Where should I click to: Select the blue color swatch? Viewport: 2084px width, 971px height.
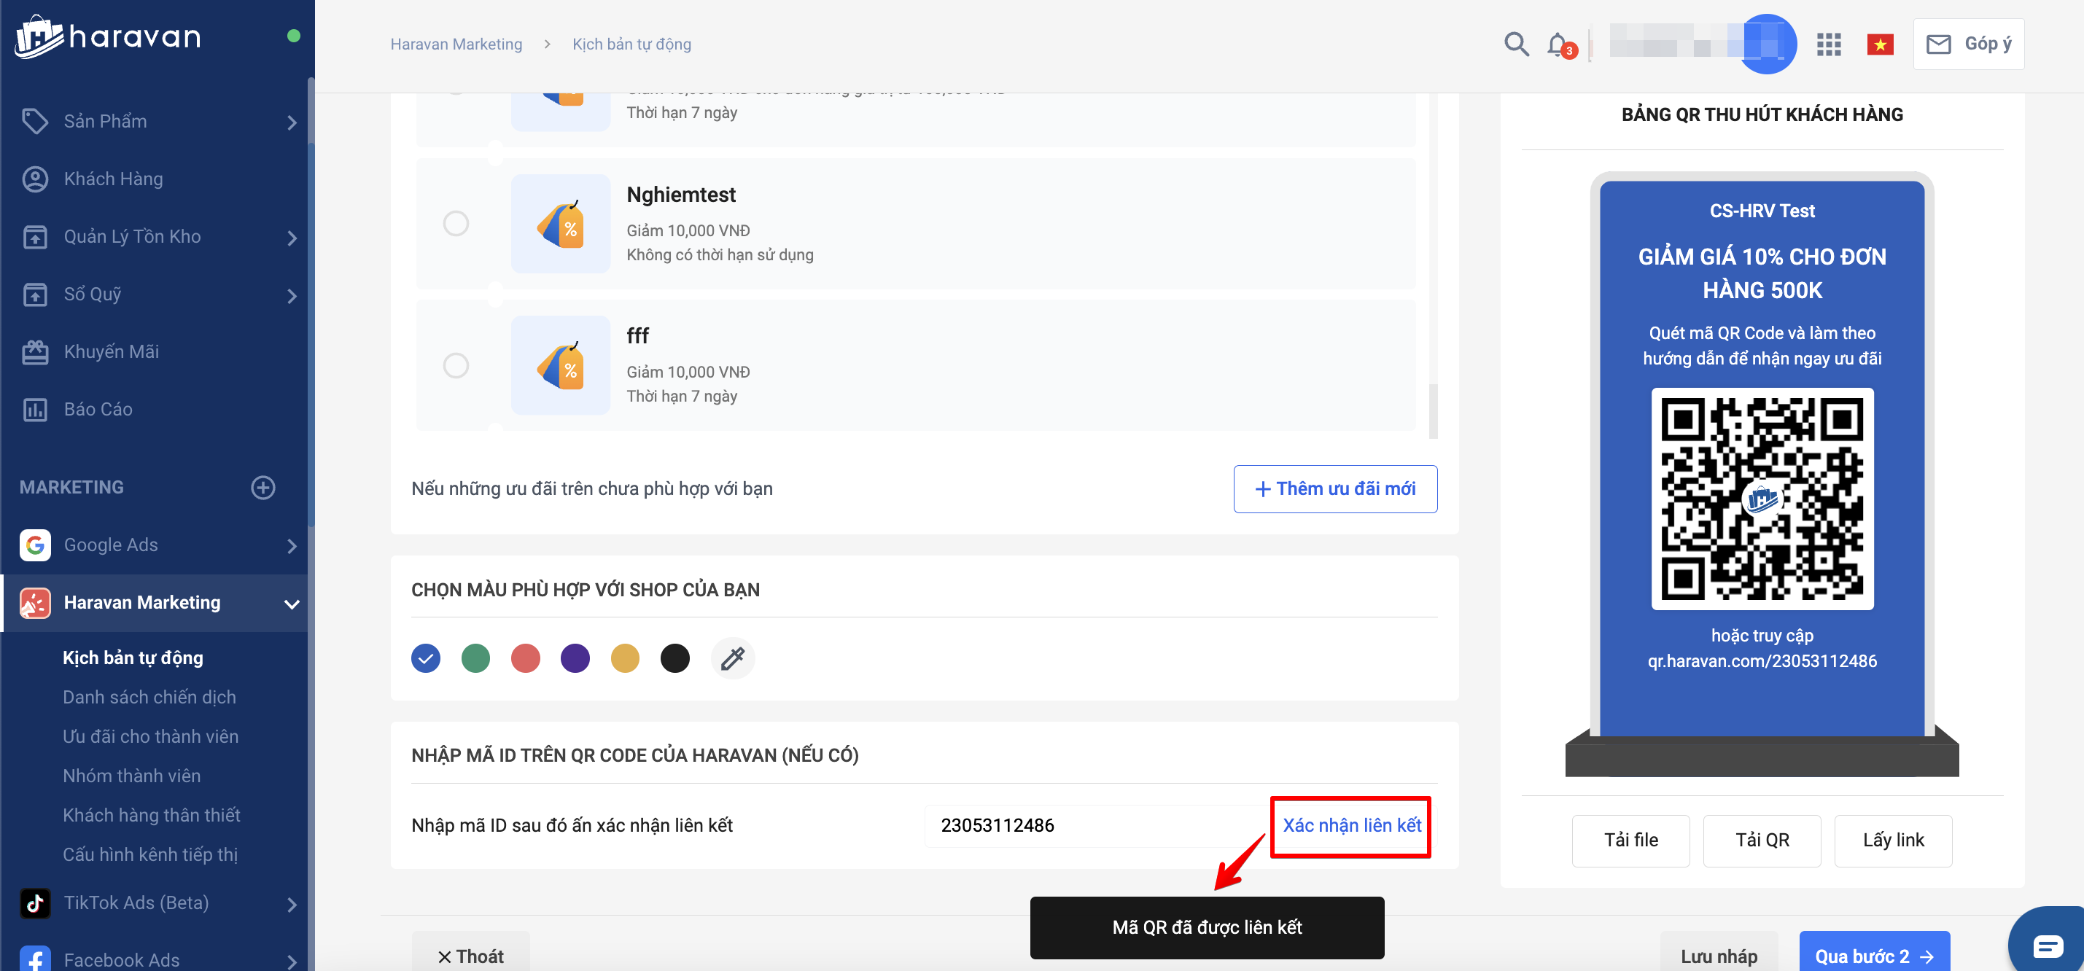click(x=426, y=658)
